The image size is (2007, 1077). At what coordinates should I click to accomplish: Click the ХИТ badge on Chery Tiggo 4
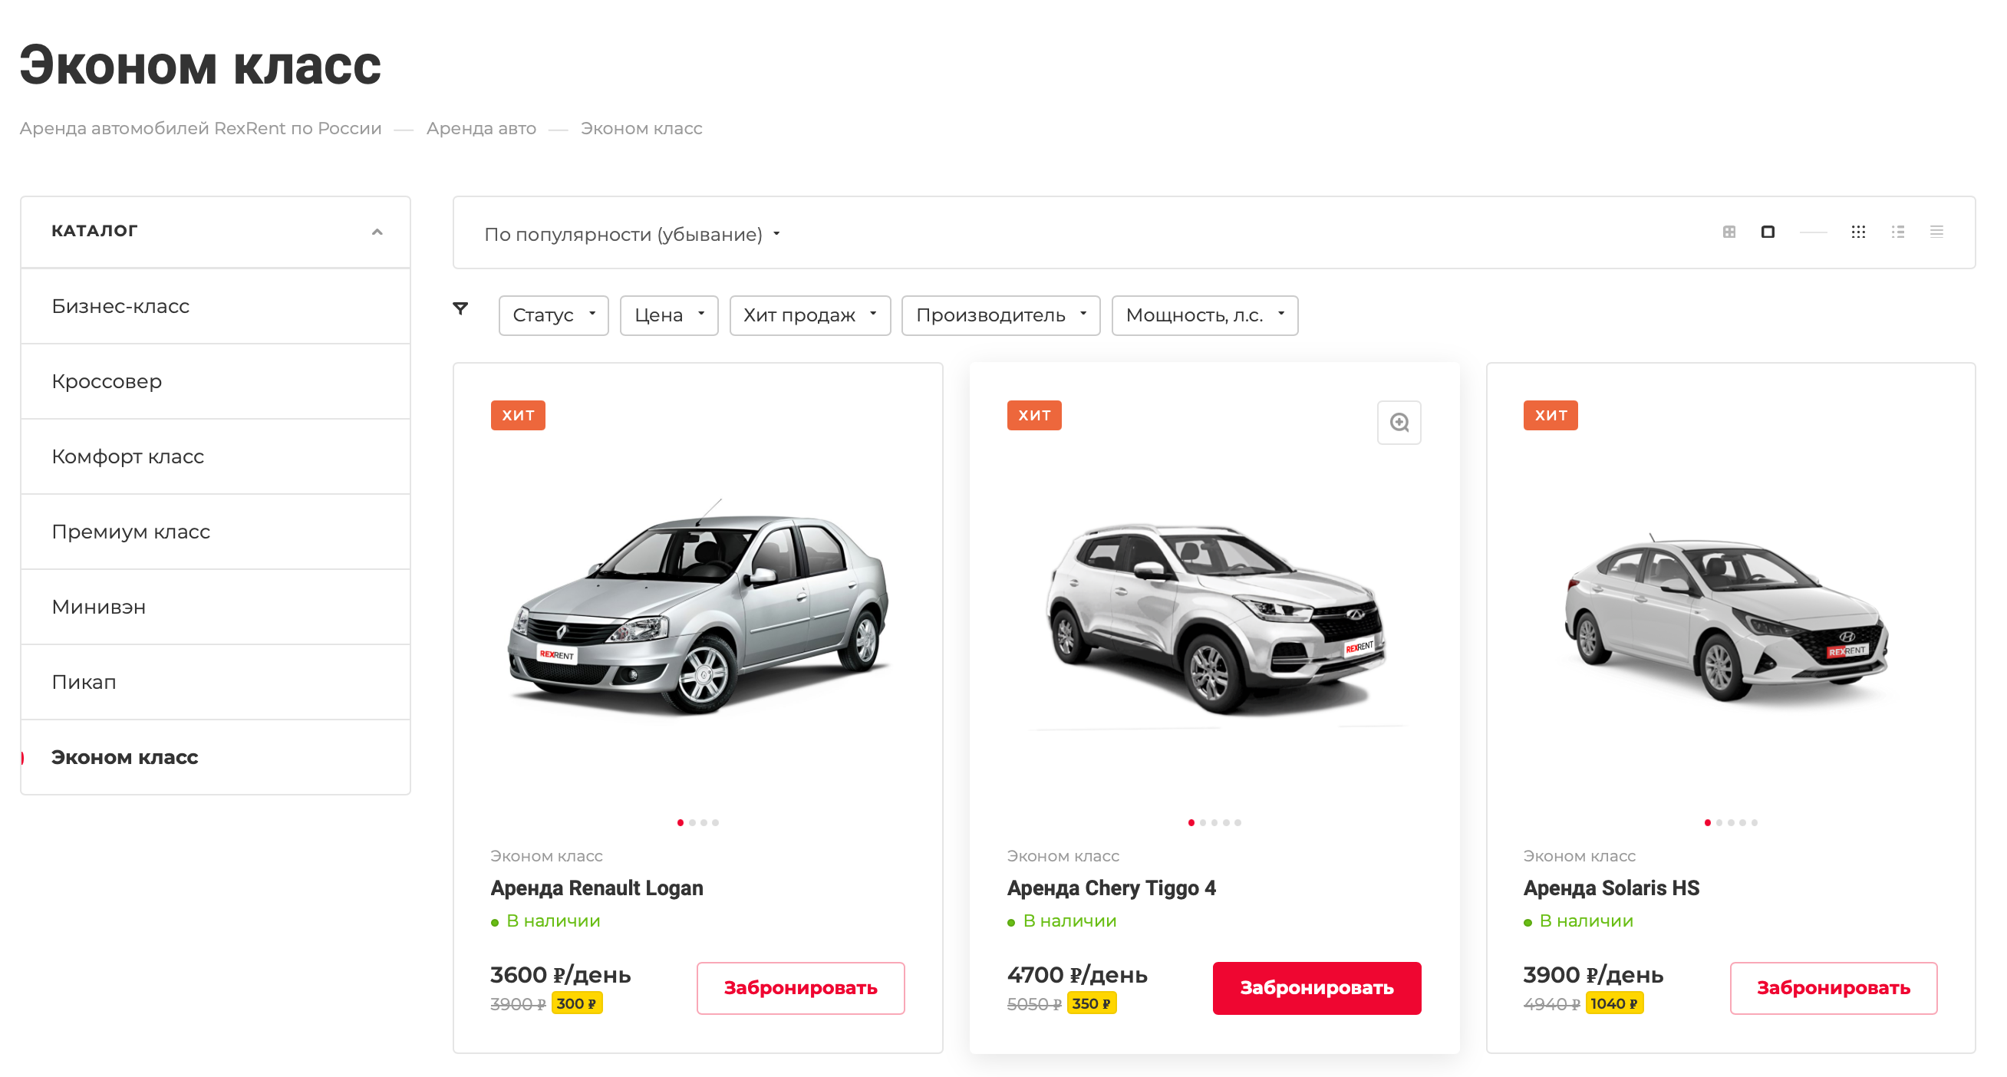(x=1034, y=415)
